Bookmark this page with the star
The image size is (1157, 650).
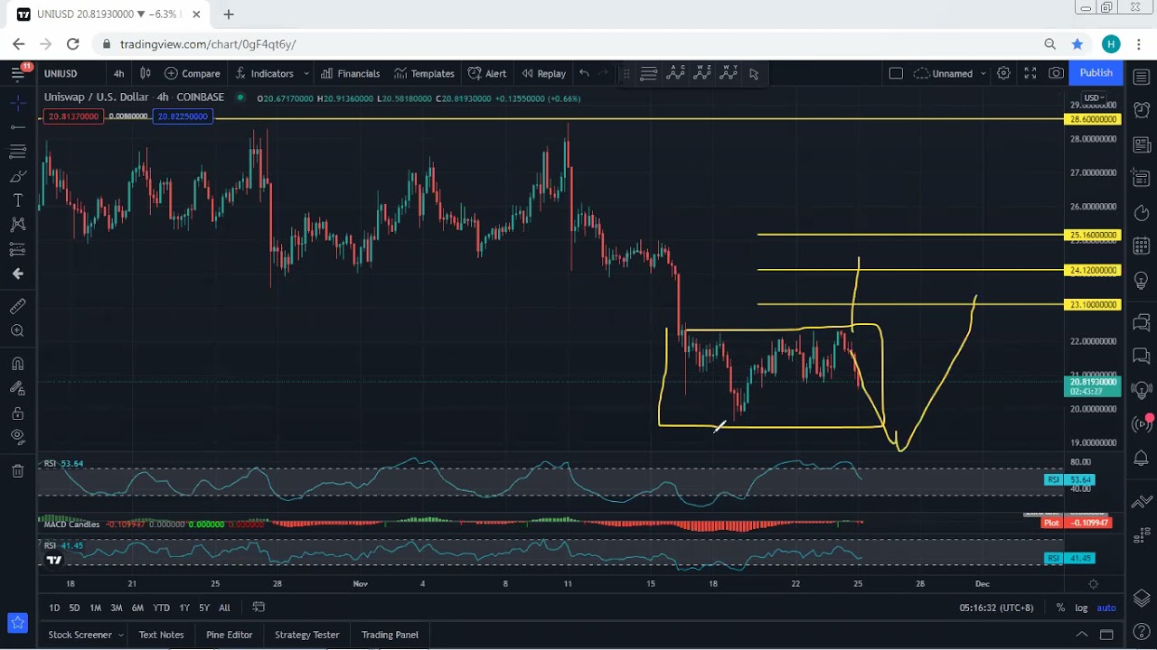tap(1077, 43)
